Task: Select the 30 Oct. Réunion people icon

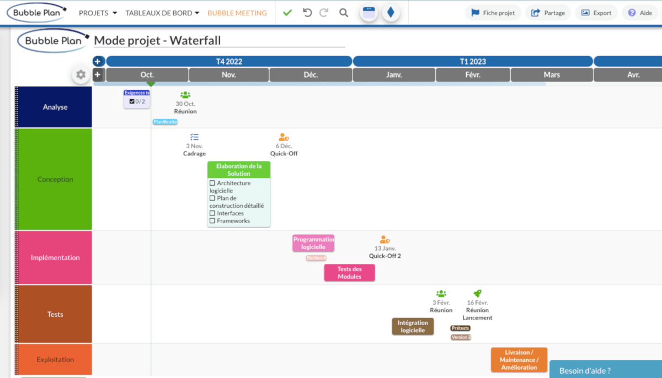Action: tap(185, 95)
